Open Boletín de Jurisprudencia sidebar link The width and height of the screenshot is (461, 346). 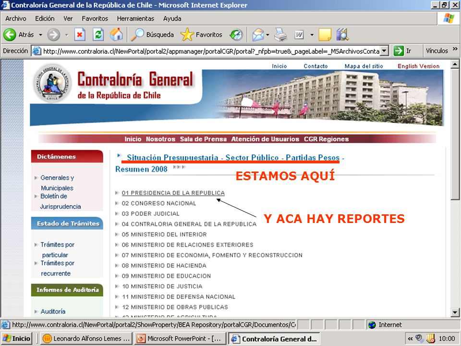[61, 201]
